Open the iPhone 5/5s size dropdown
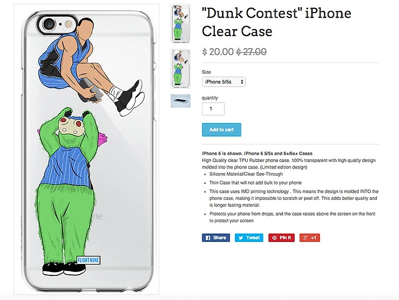Viewport: 399px width, 300px height. [x=224, y=82]
